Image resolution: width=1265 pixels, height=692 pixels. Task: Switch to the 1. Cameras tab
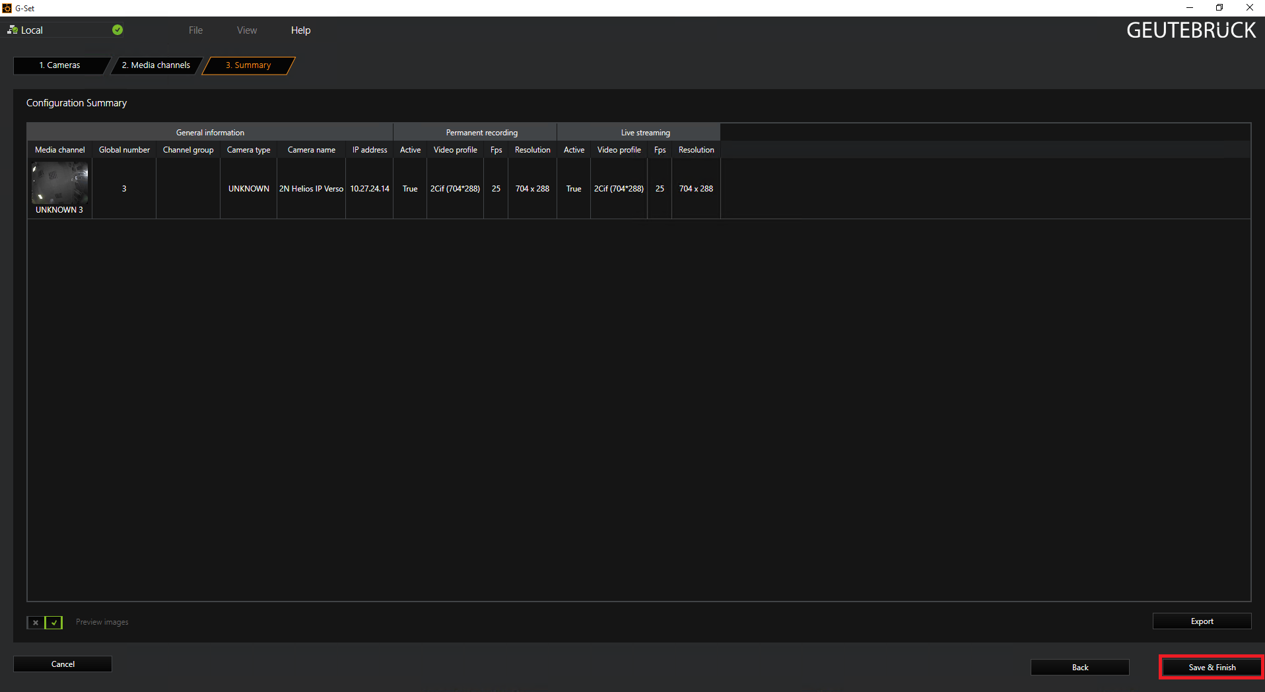tap(59, 65)
